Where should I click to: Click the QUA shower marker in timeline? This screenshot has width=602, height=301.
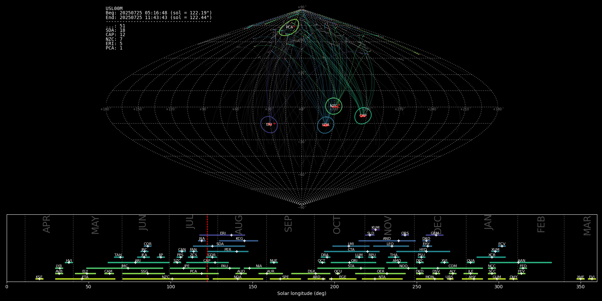tap(471, 263)
